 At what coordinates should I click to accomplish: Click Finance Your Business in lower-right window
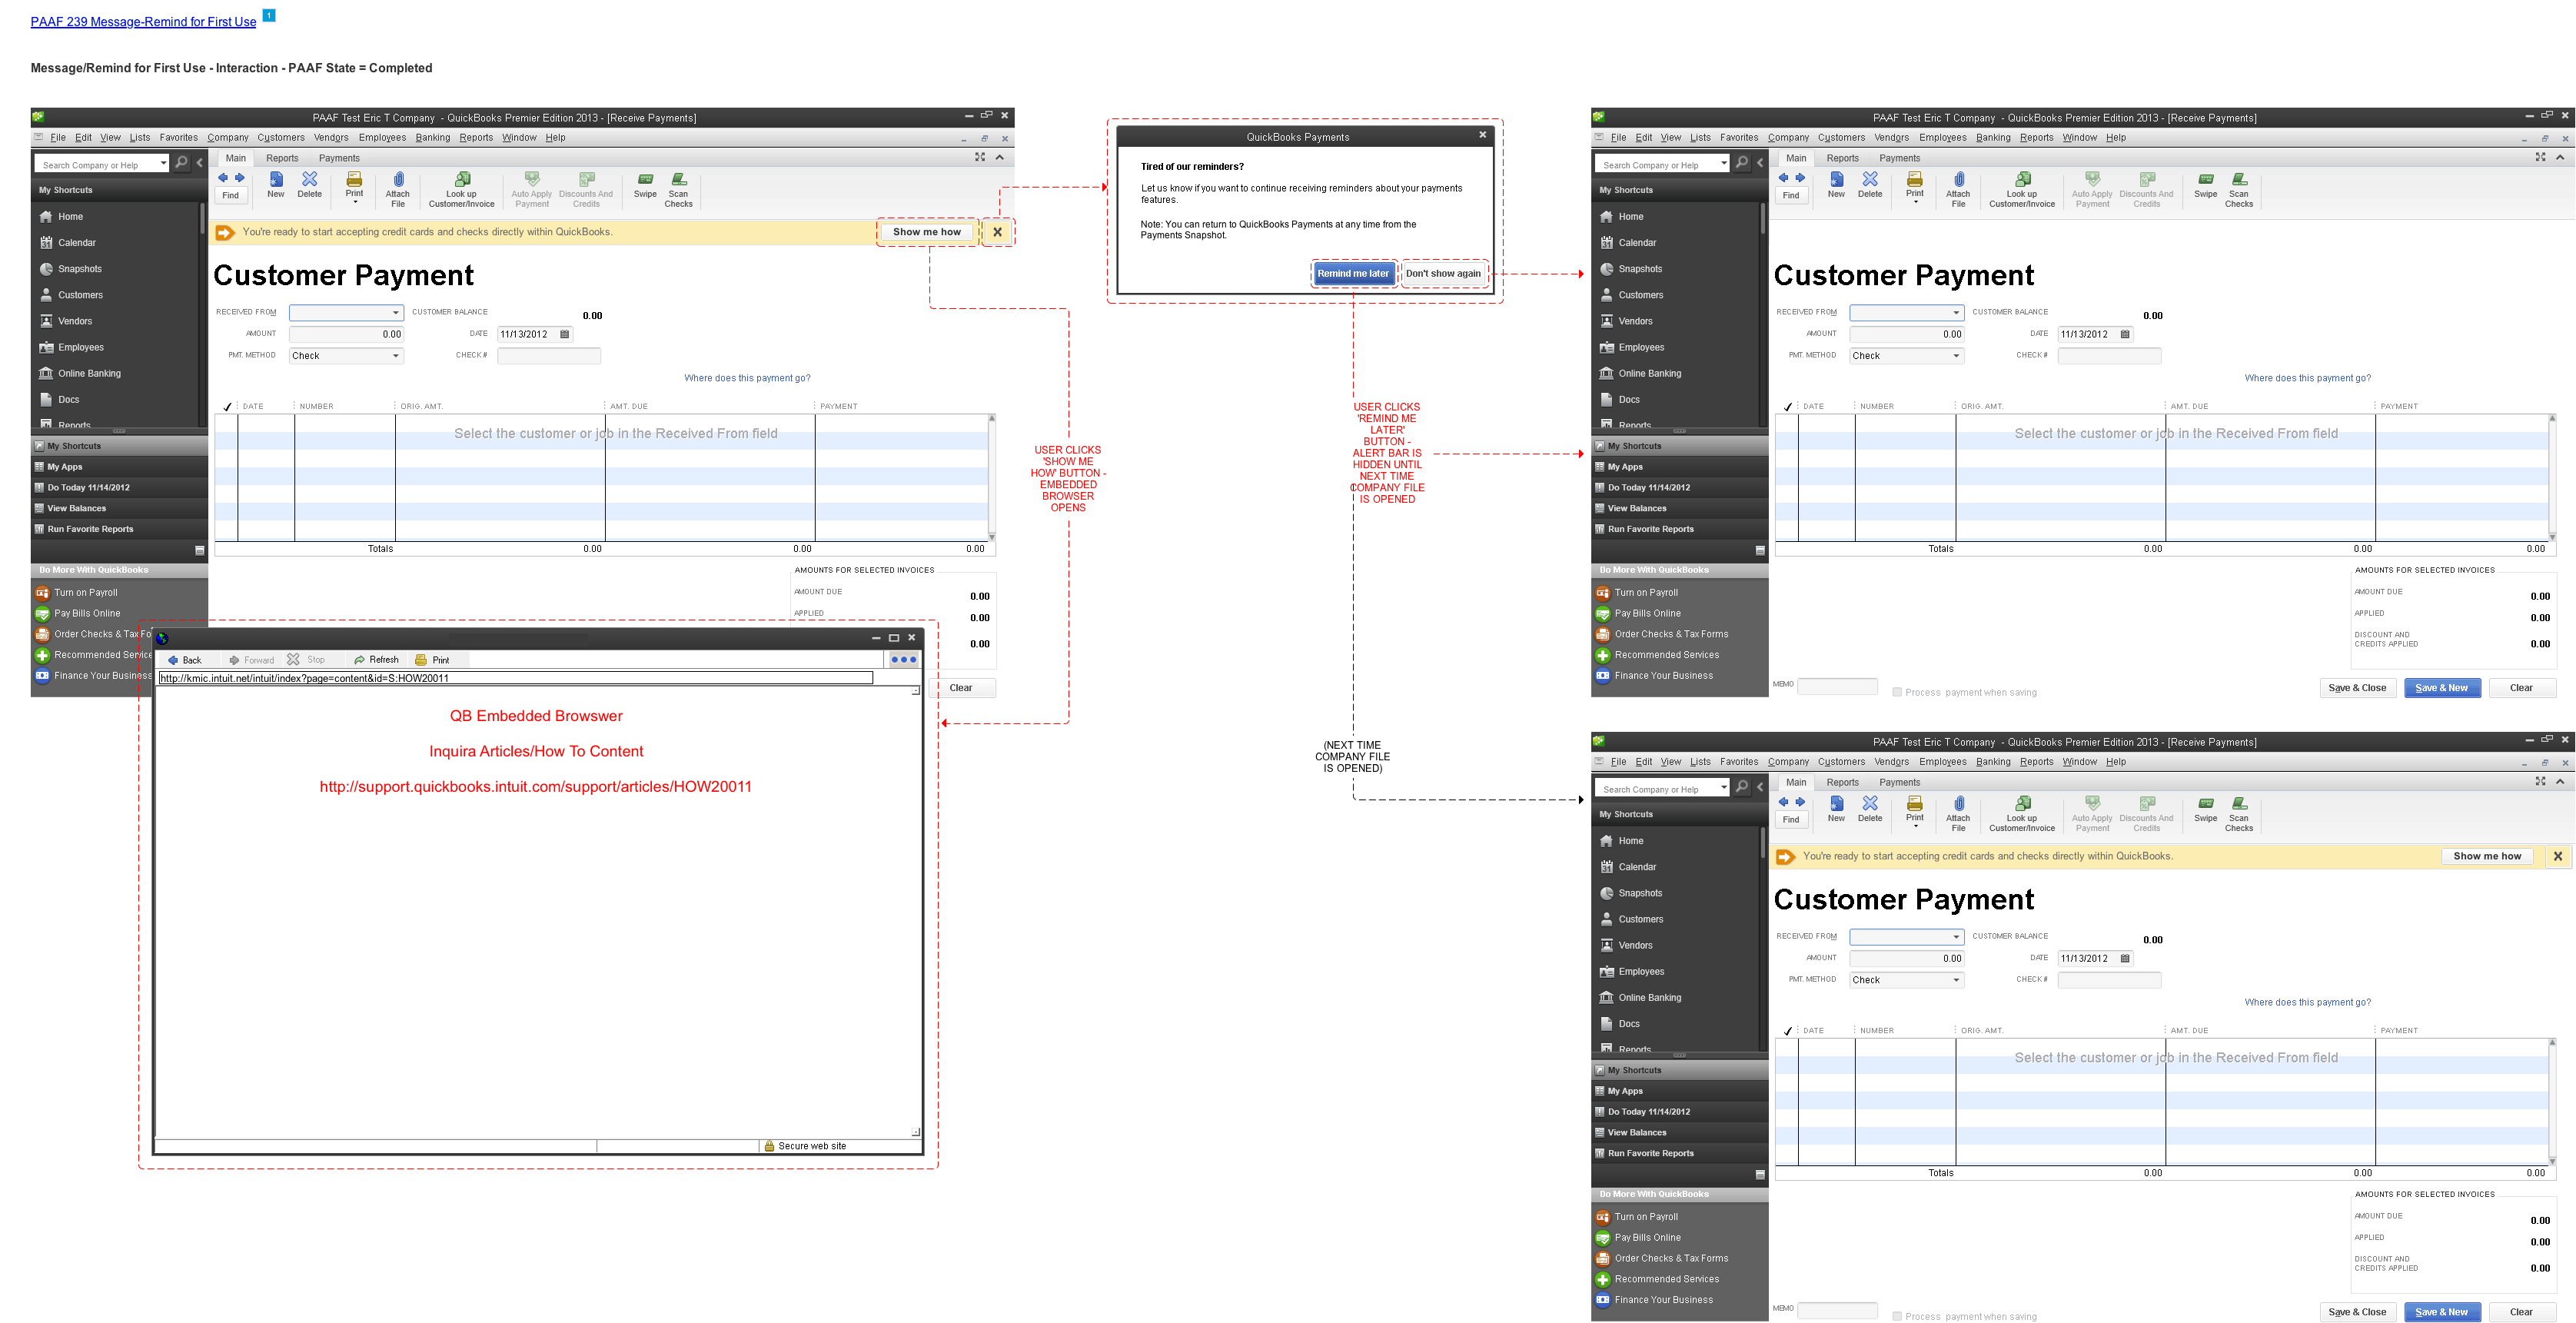(1664, 1300)
